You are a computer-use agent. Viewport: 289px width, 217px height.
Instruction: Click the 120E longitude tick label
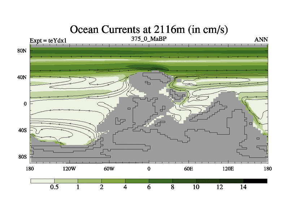pyautogui.click(x=228, y=169)
